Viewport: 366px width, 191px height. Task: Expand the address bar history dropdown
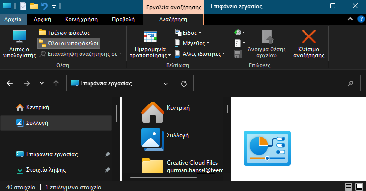tap(166, 84)
